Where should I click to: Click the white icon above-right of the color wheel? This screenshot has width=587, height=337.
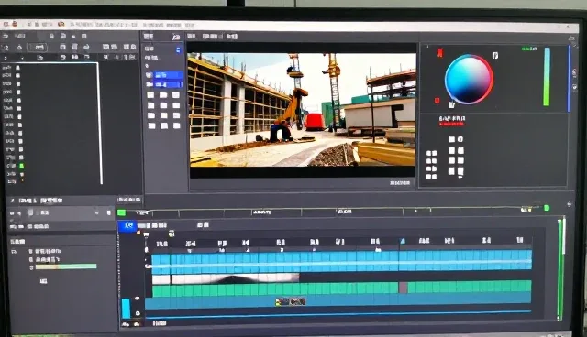[495, 55]
